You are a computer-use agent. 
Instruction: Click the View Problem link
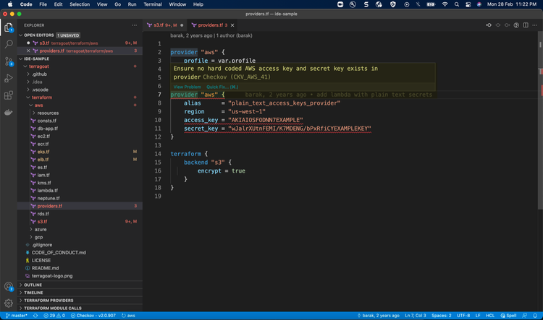[188, 87]
